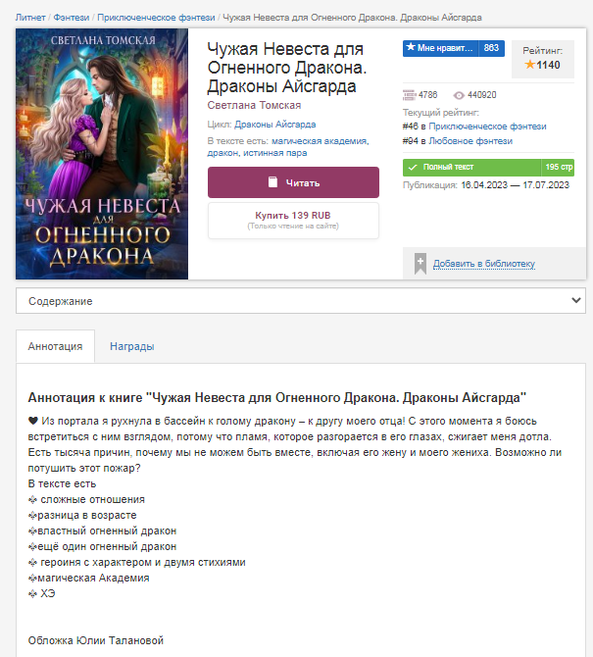The width and height of the screenshot is (593, 657).
Task: Open Фэнтези breadcrumb category
Action: (72, 18)
